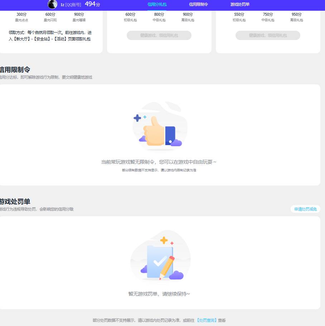Select the 900分 高级礼包 milestone

click(188, 17)
